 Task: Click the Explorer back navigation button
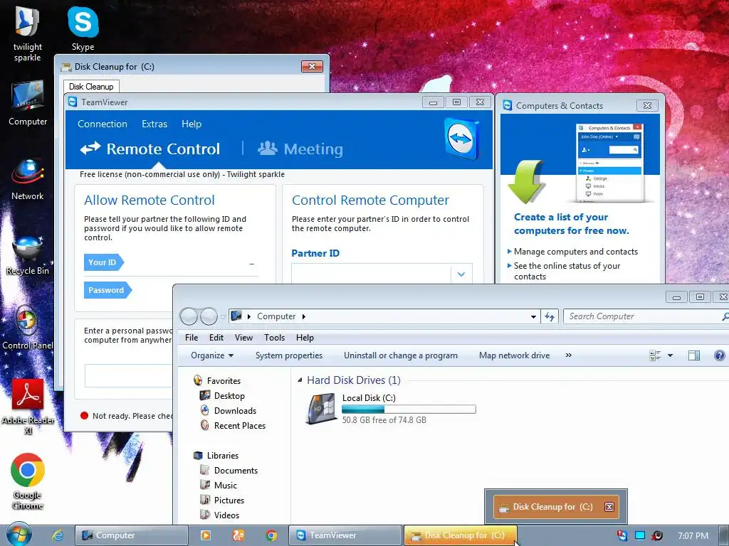189,316
